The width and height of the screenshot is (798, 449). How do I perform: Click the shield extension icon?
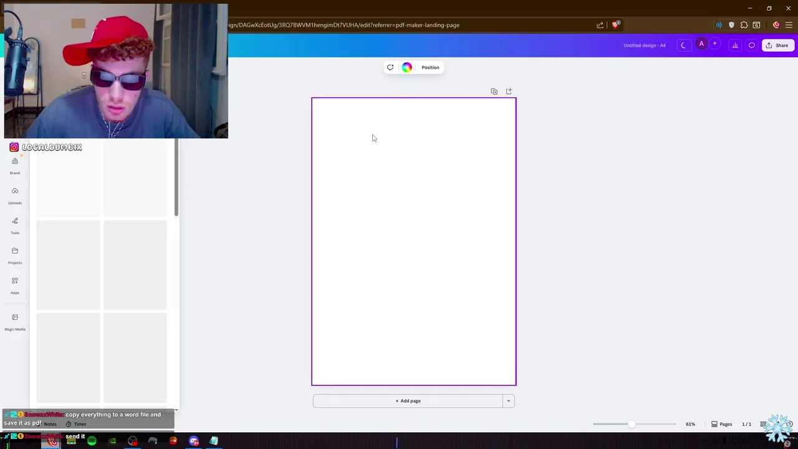(731, 25)
